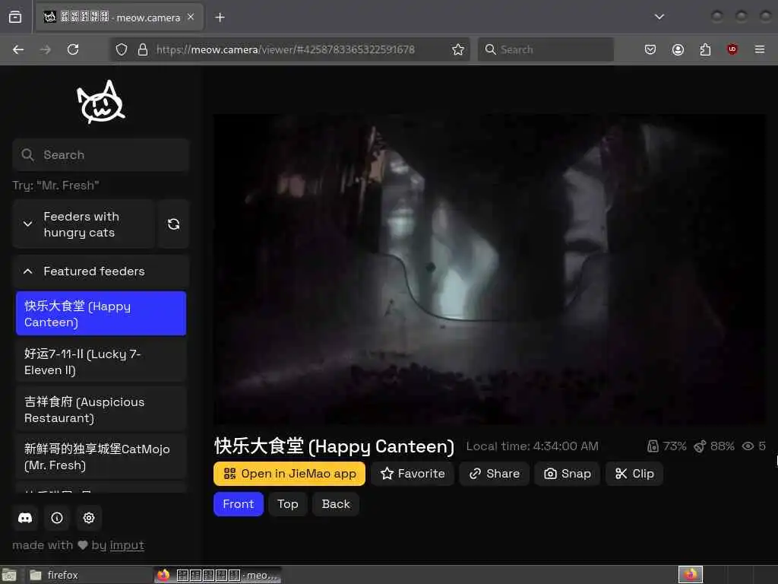The height and width of the screenshot is (584, 778).
Task: Switch to the Front camera view
Action: [x=238, y=504]
